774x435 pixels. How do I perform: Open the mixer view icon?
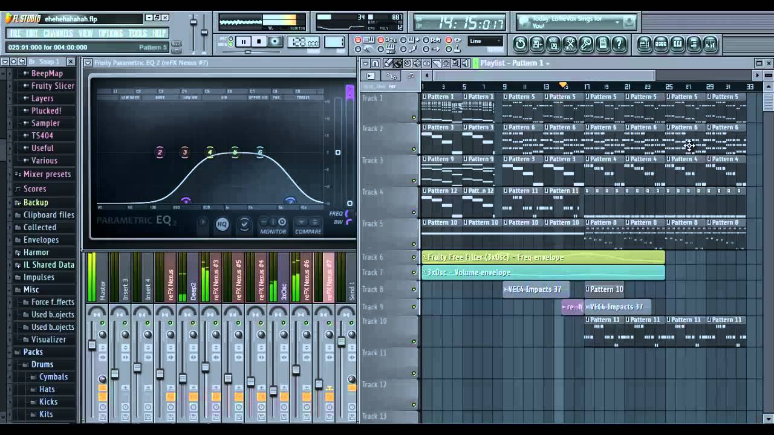tap(710, 43)
